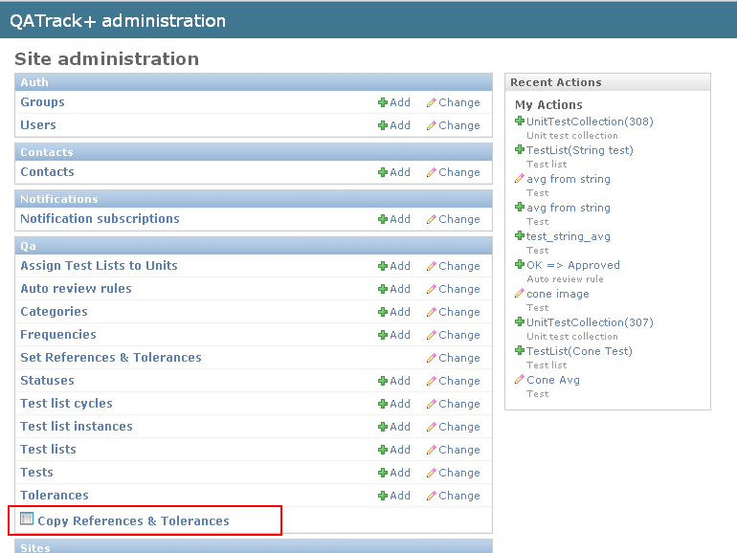The width and height of the screenshot is (737, 553).
Task: Click the plus icon for Frequencies
Action: click(x=383, y=335)
